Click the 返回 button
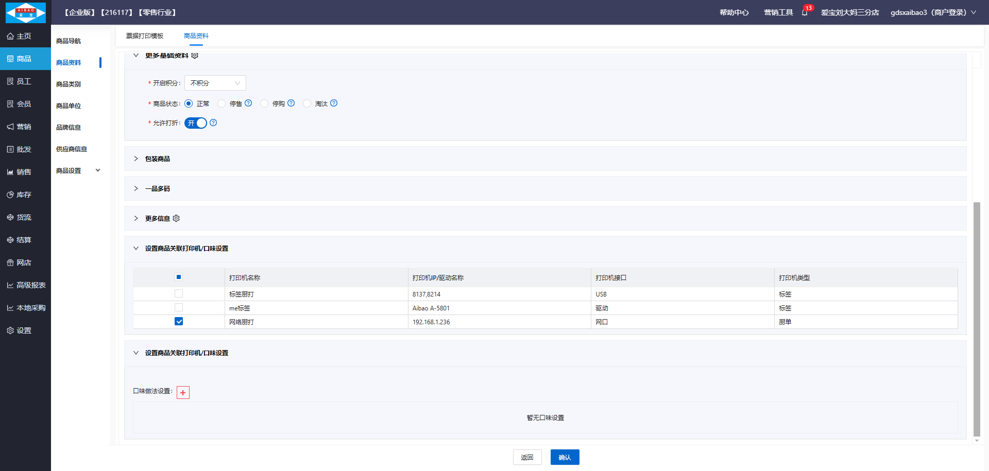Image resolution: width=989 pixels, height=471 pixels. (x=527, y=457)
